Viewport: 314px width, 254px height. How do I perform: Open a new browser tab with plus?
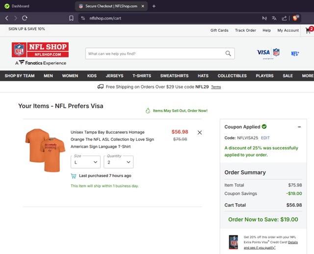pos(154,6)
